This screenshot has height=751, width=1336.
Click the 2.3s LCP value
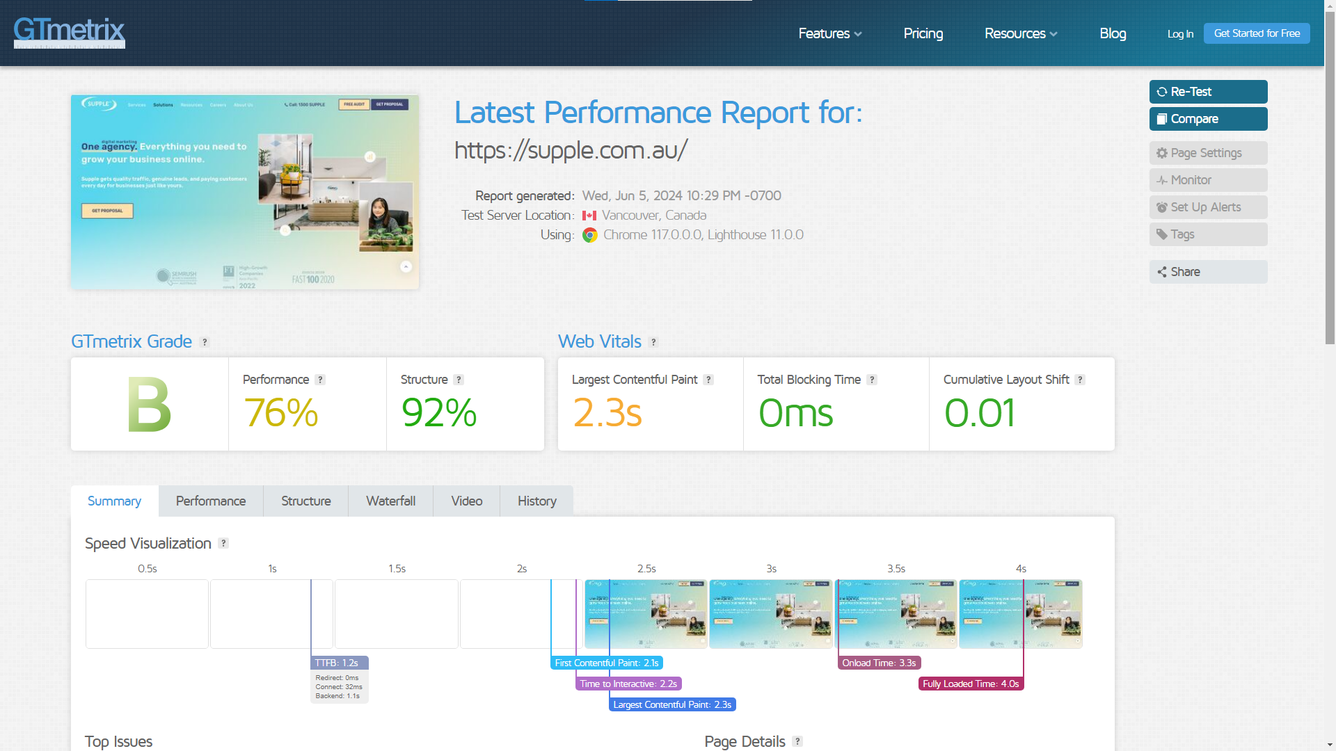[x=607, y=412]
